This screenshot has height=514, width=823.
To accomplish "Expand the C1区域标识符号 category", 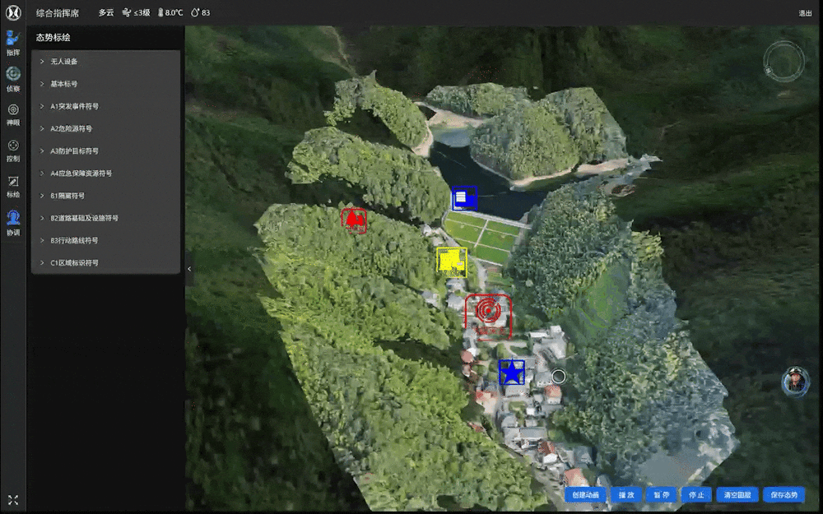I will point(74,263).
